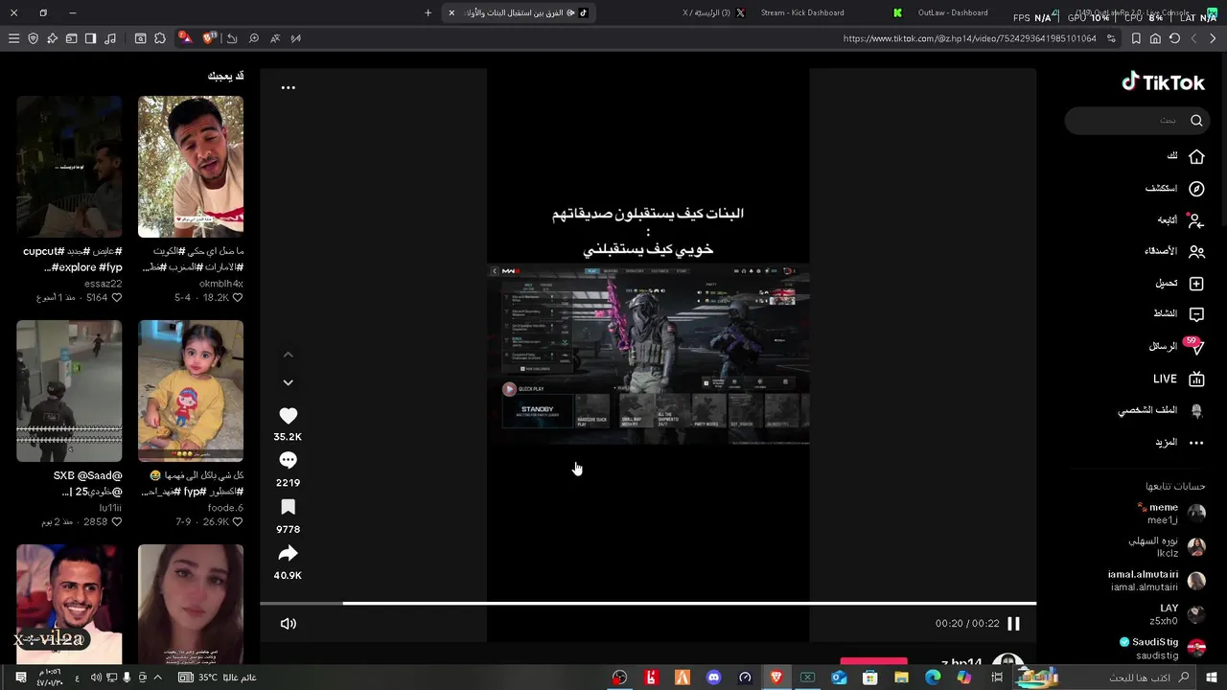Go to previous video with up chevron
This screenshot has width=1227, height=690.
pos(288,355)
